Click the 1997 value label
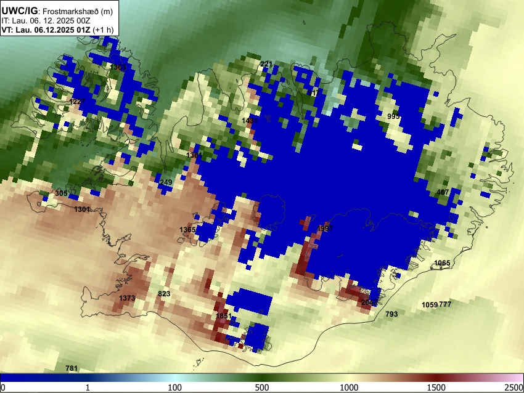Screen dimensions: 524x393 tap(325, 229)
